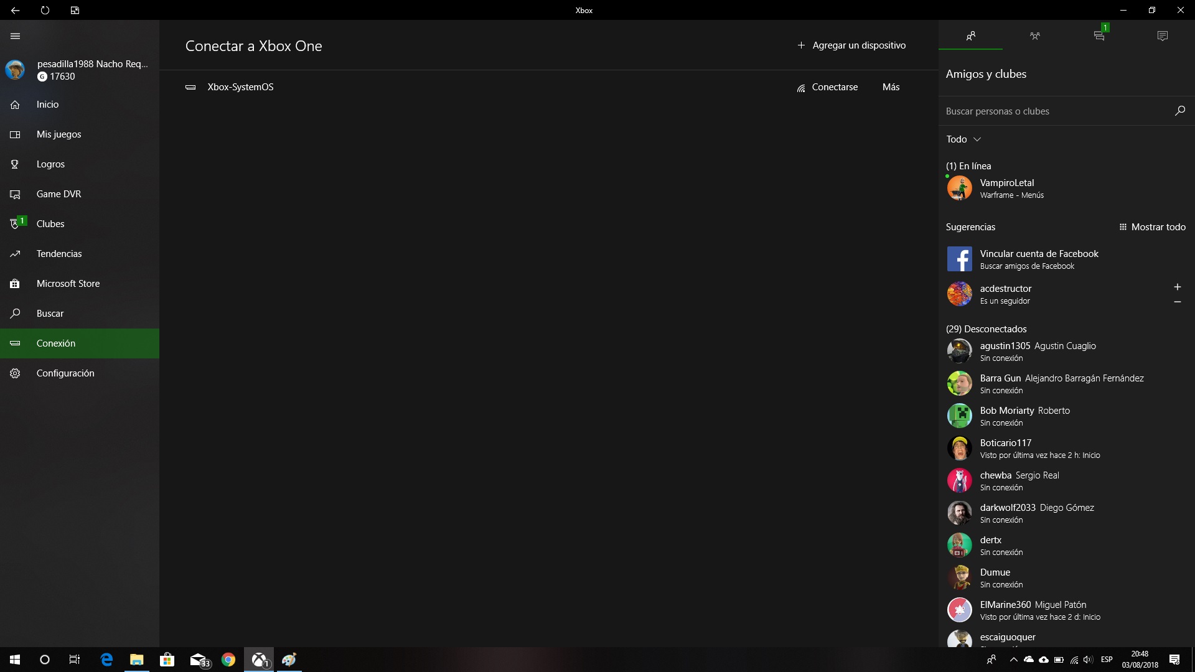Open the Activity alerts tab icon
This screenshot has width=1195, height=672.
click(1162, 36)
